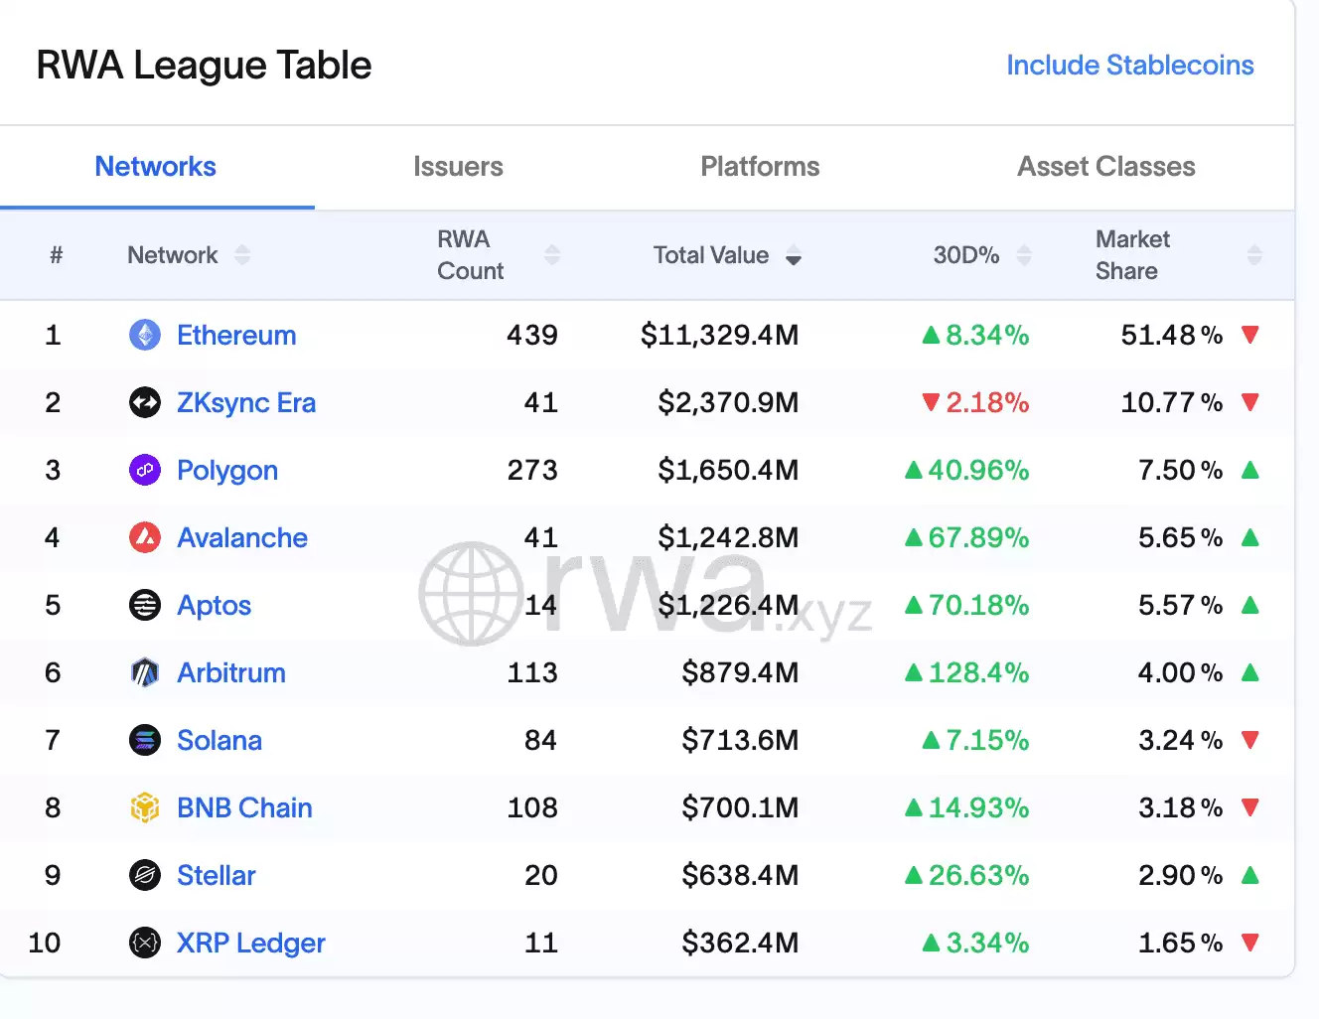Click the purple Polygon logo icon
1319x1019 pixels.
pos(145,471)
